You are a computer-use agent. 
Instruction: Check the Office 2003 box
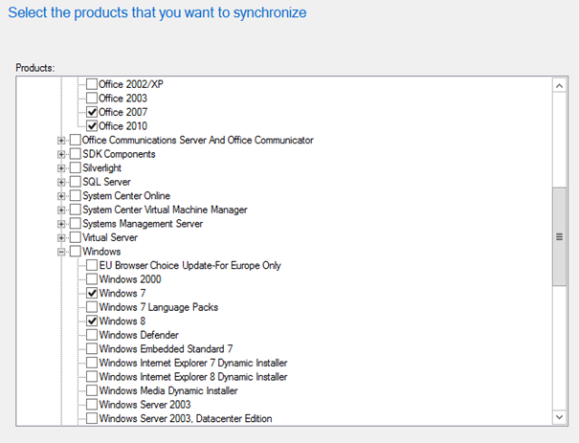[92, 98]
